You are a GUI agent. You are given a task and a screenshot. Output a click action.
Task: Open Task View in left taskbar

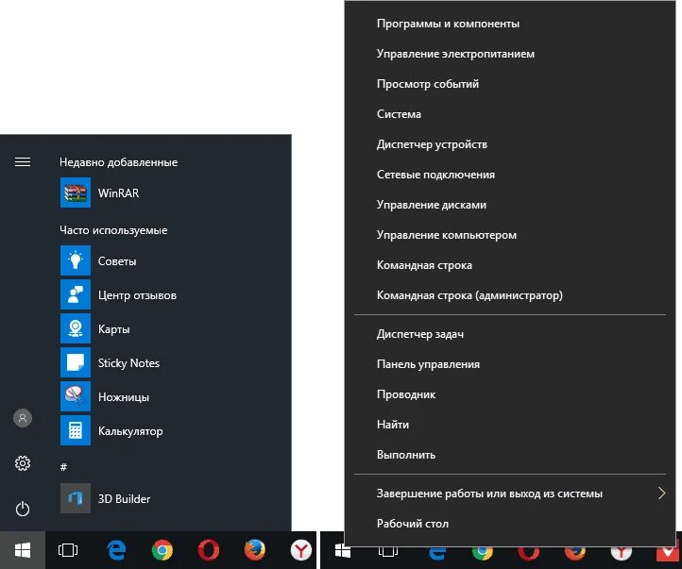coord(68,550)
